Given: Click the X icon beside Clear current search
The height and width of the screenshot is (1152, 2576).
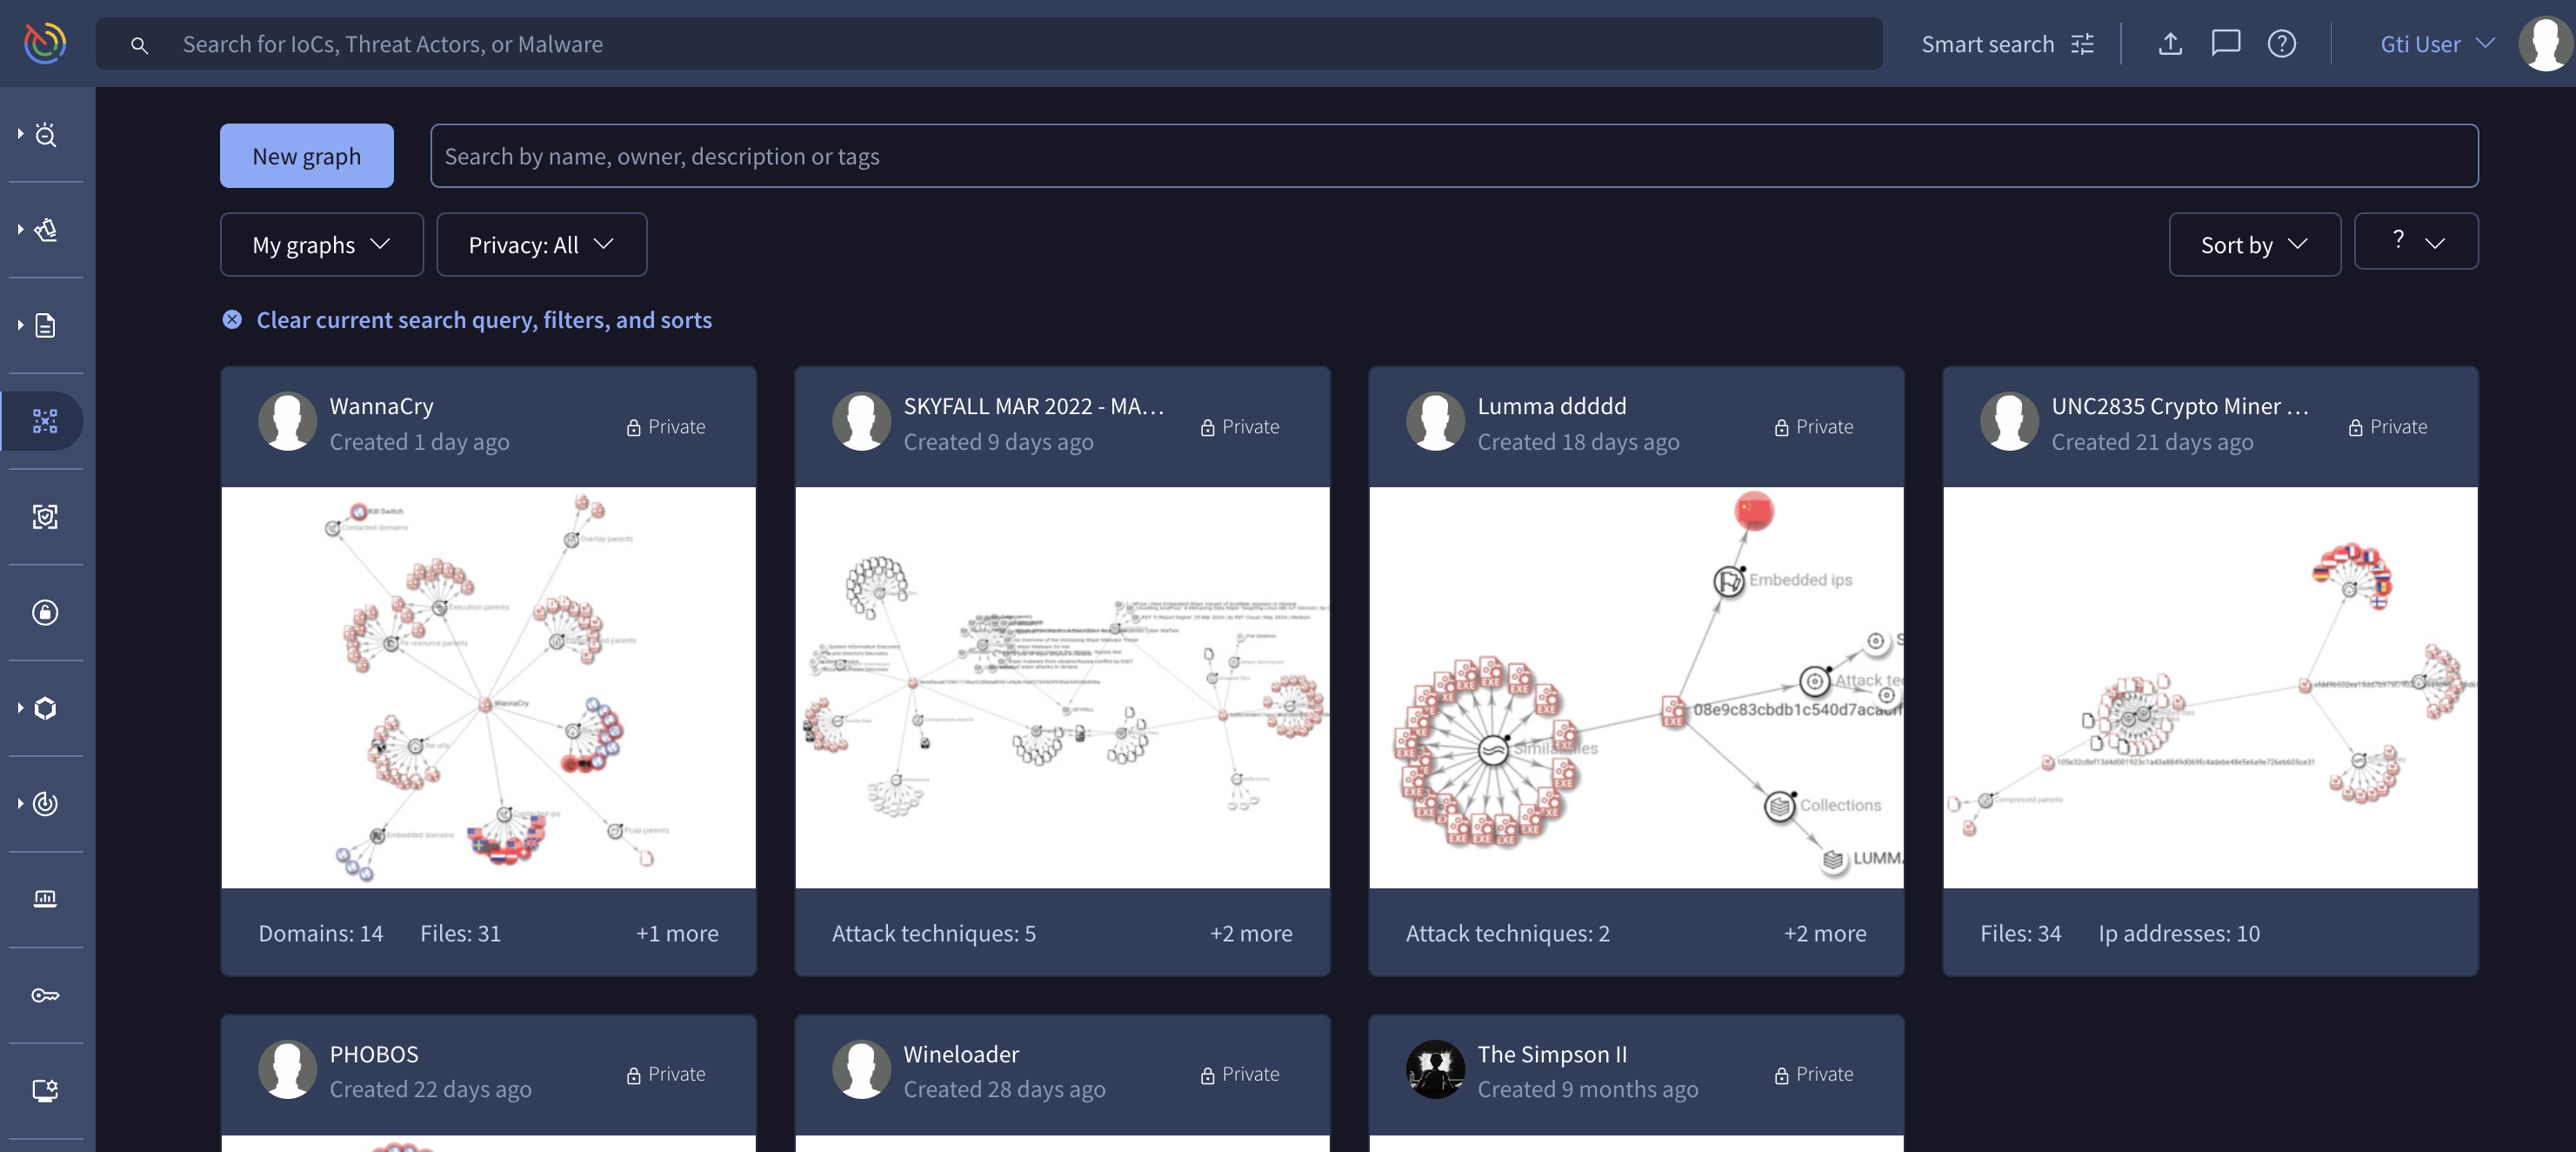Looking at the screenshot, I should pyautogui.click(x=232, y=319).
